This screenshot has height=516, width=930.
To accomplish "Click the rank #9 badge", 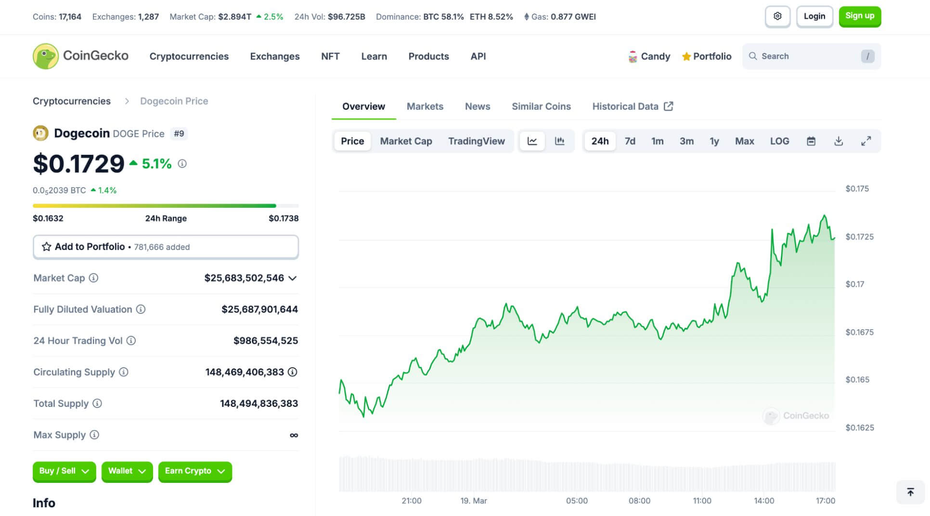I will pyautogui.click(x=179, y=134).
